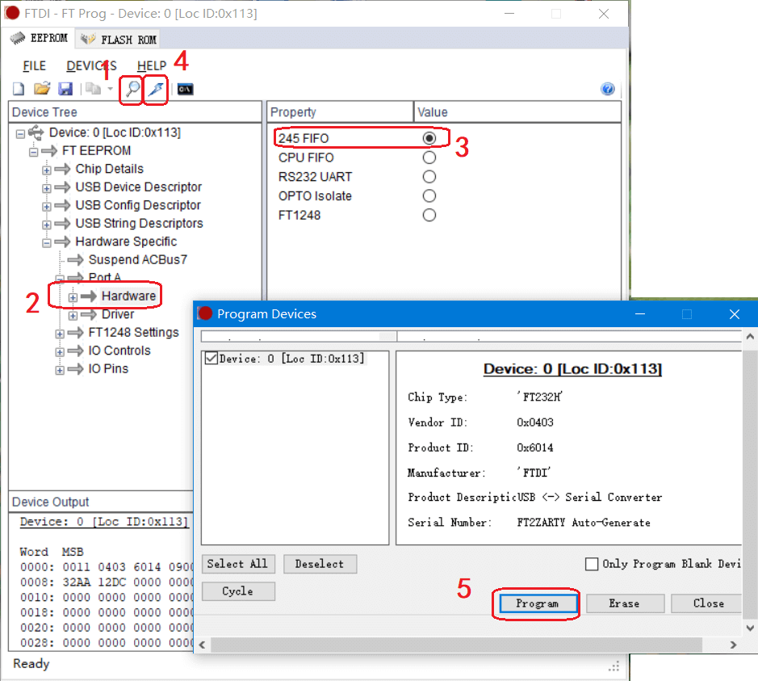Click the 245 FIFO property label
758x681 pixels.
click(304, 138)
